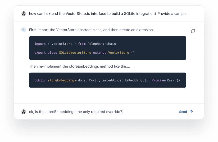218x142 pixels.
Task: Click the text "Then re-implement the storeEmbeddings method"
Action: 79,66
